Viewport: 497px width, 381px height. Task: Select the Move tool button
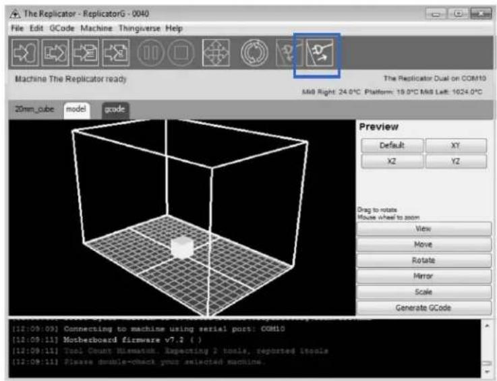point(423,245)
